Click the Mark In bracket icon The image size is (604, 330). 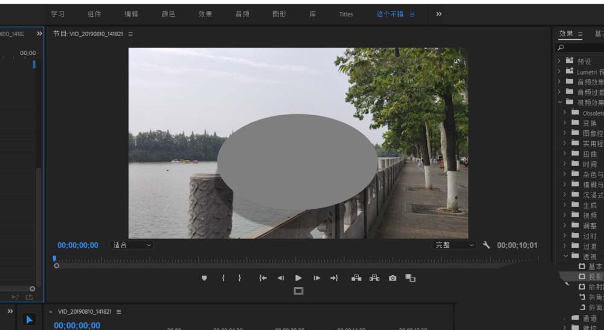point(223,278)
